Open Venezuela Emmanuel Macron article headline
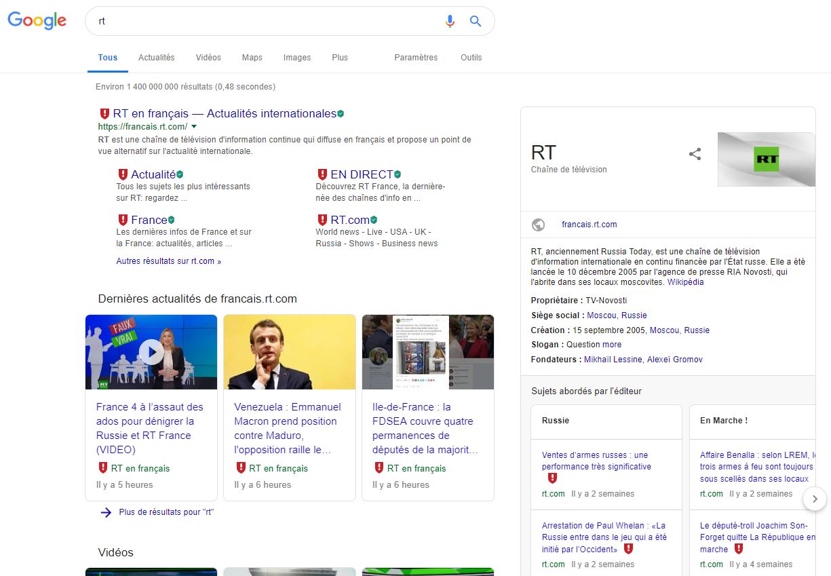Viewport: 831px width, 576px height. coord(288,428)
